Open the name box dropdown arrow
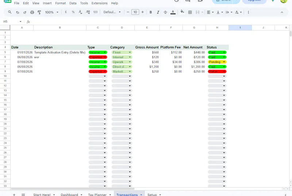Image resolution: width=292 pixels, height=196 pixels. tap(20, 21)
